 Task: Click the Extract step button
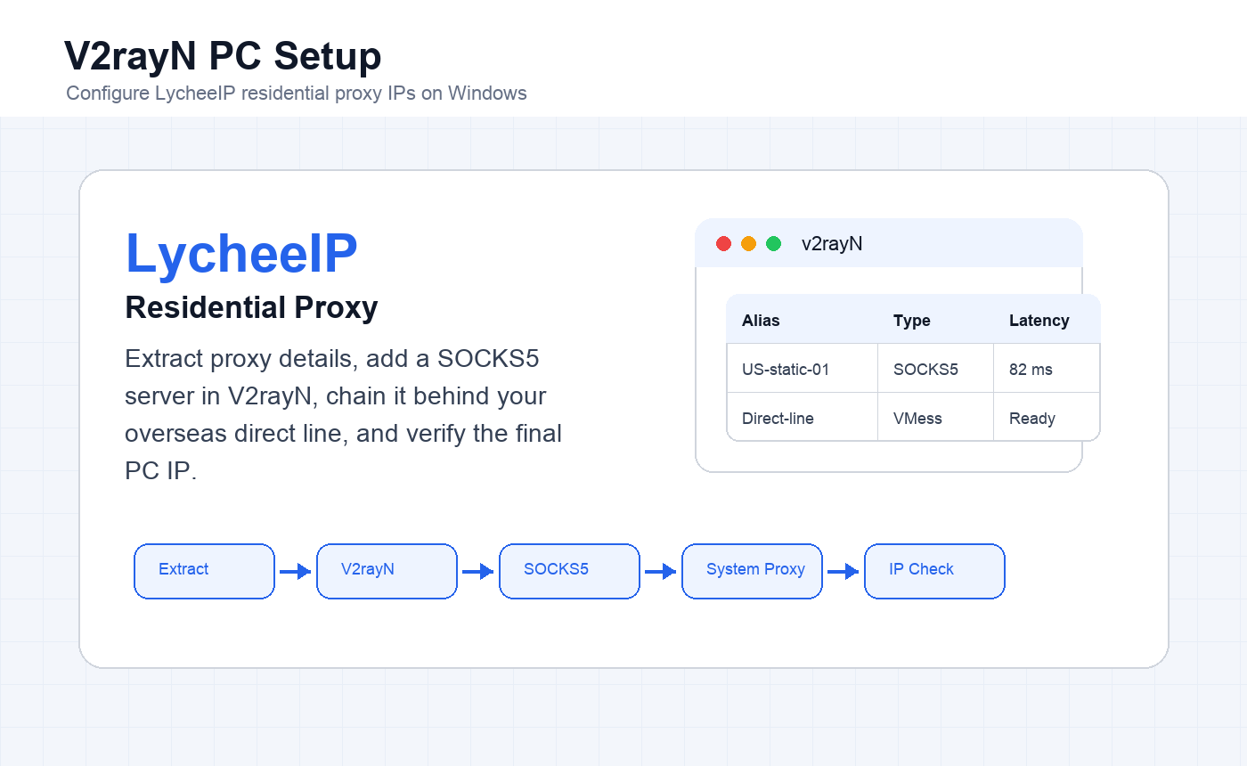[204, 571]
